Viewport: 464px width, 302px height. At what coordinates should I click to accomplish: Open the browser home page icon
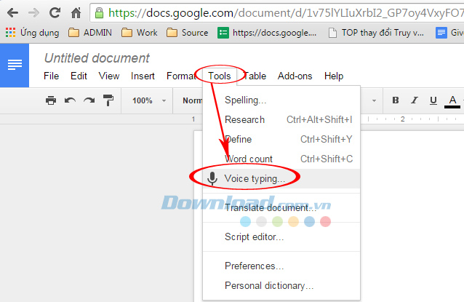click(76, 12)
